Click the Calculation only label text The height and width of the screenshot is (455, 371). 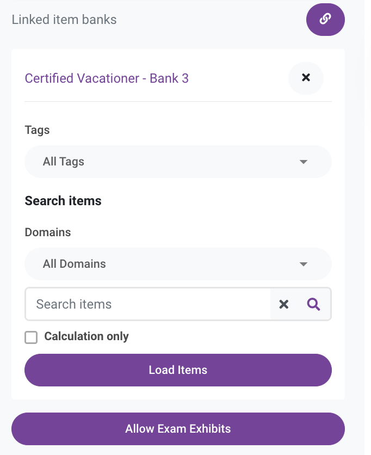(86, 336)
